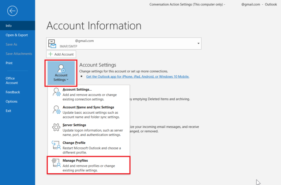Click the Conversation Action Settings title text
Viewport: 281px width, 185px height.
point(187,4)
